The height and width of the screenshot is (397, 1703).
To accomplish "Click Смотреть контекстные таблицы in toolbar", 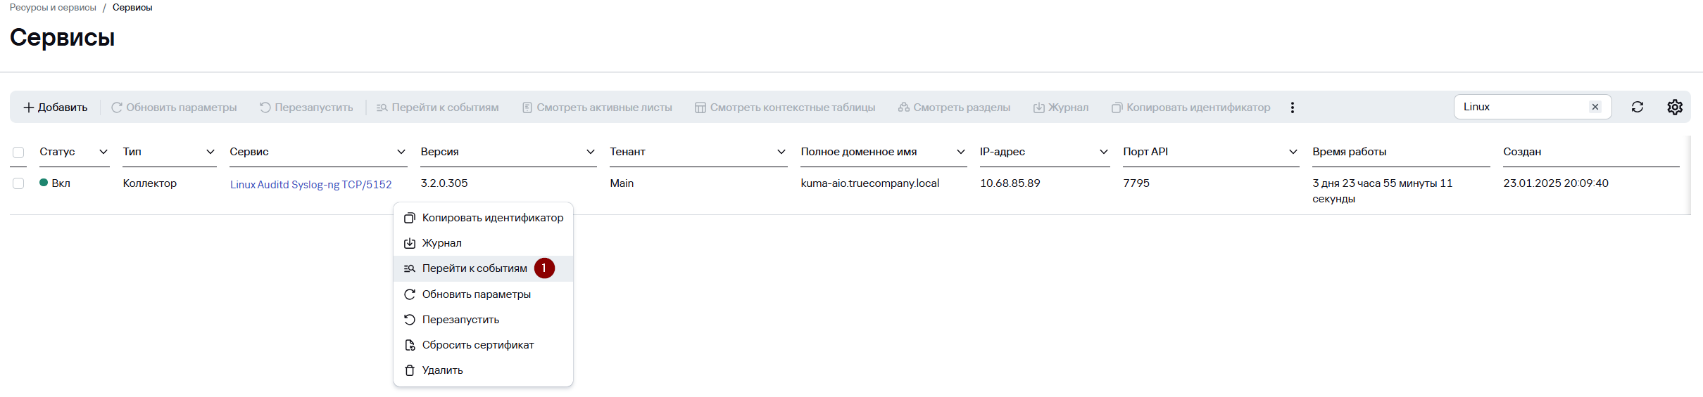I will tap(785, 108).
